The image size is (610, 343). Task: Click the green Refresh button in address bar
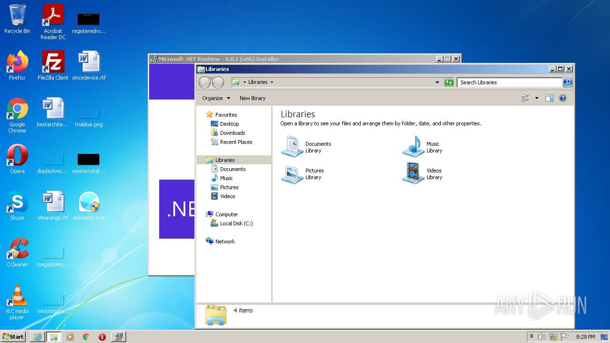(449, 82)
